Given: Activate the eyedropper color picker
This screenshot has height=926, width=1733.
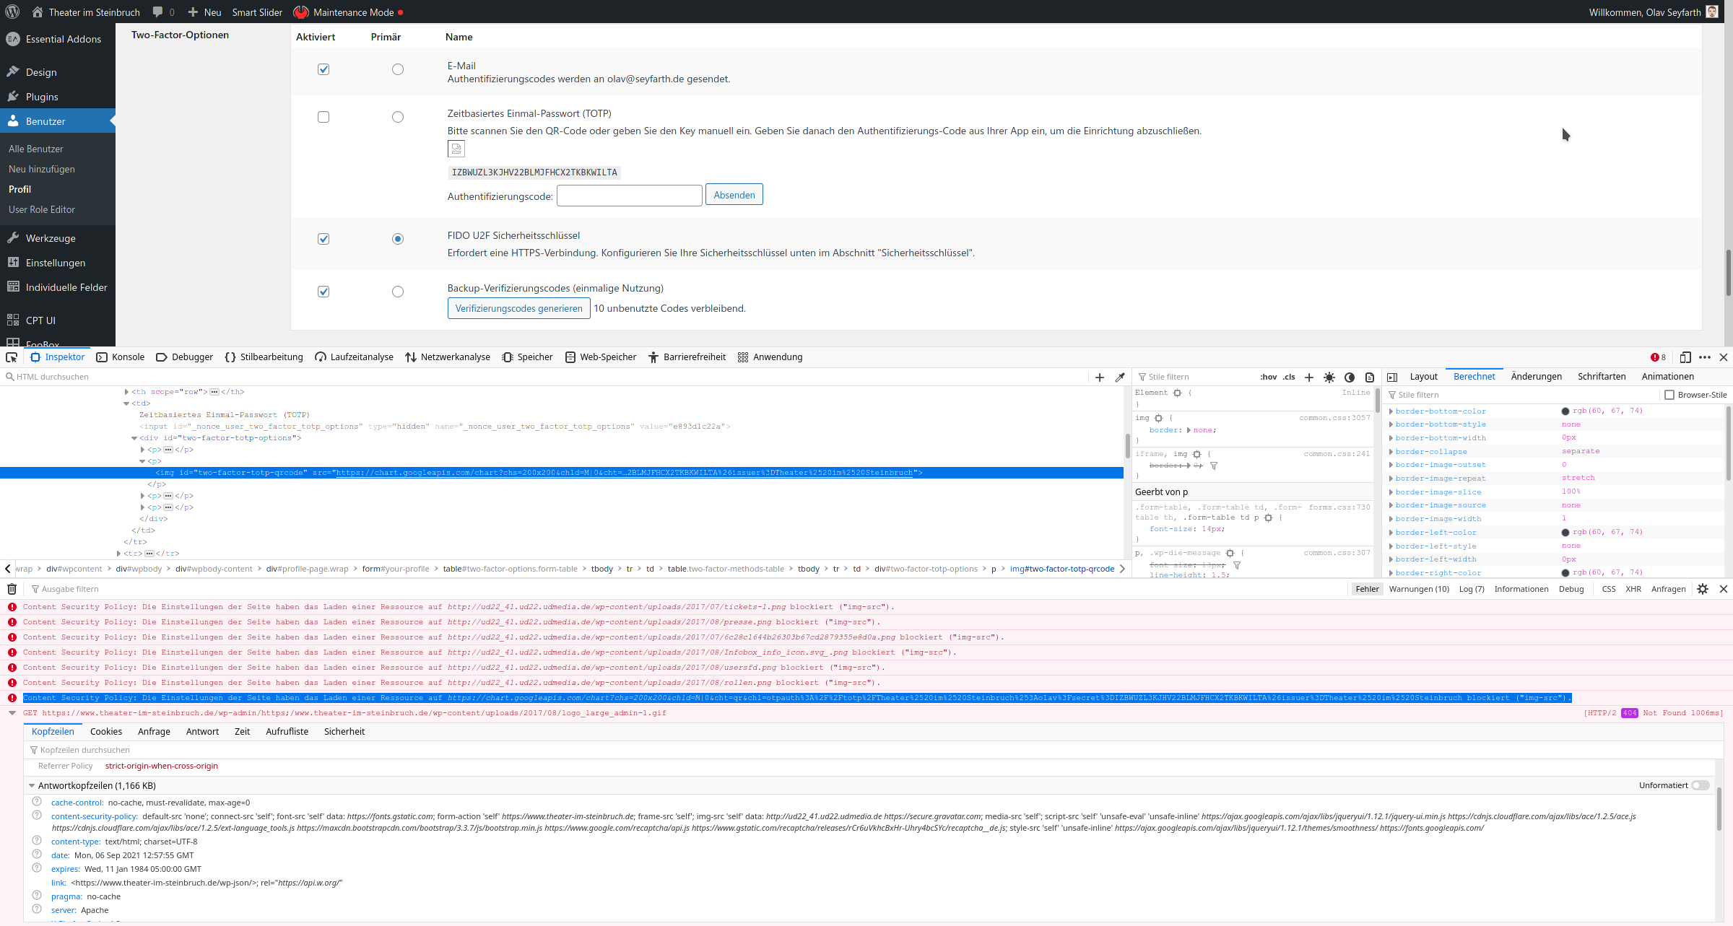Looking at the screenshot, I should pyautogui.click(x=1120, y=376).
